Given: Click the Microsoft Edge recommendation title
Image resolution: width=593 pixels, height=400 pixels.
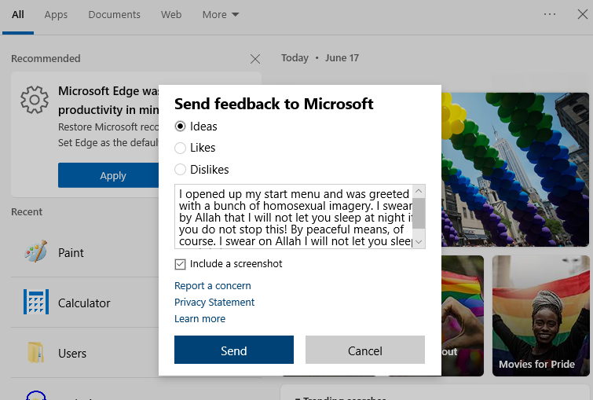Looking at the screenshot, I should click(108, 101).
